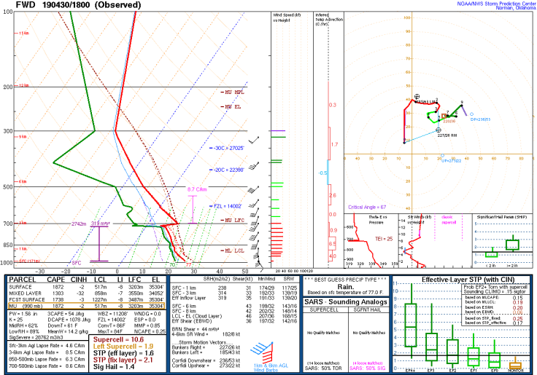Click the 'UP=273/22' hodograph label
This screenshot has height=375, width=537.
(x=452, y=161)
